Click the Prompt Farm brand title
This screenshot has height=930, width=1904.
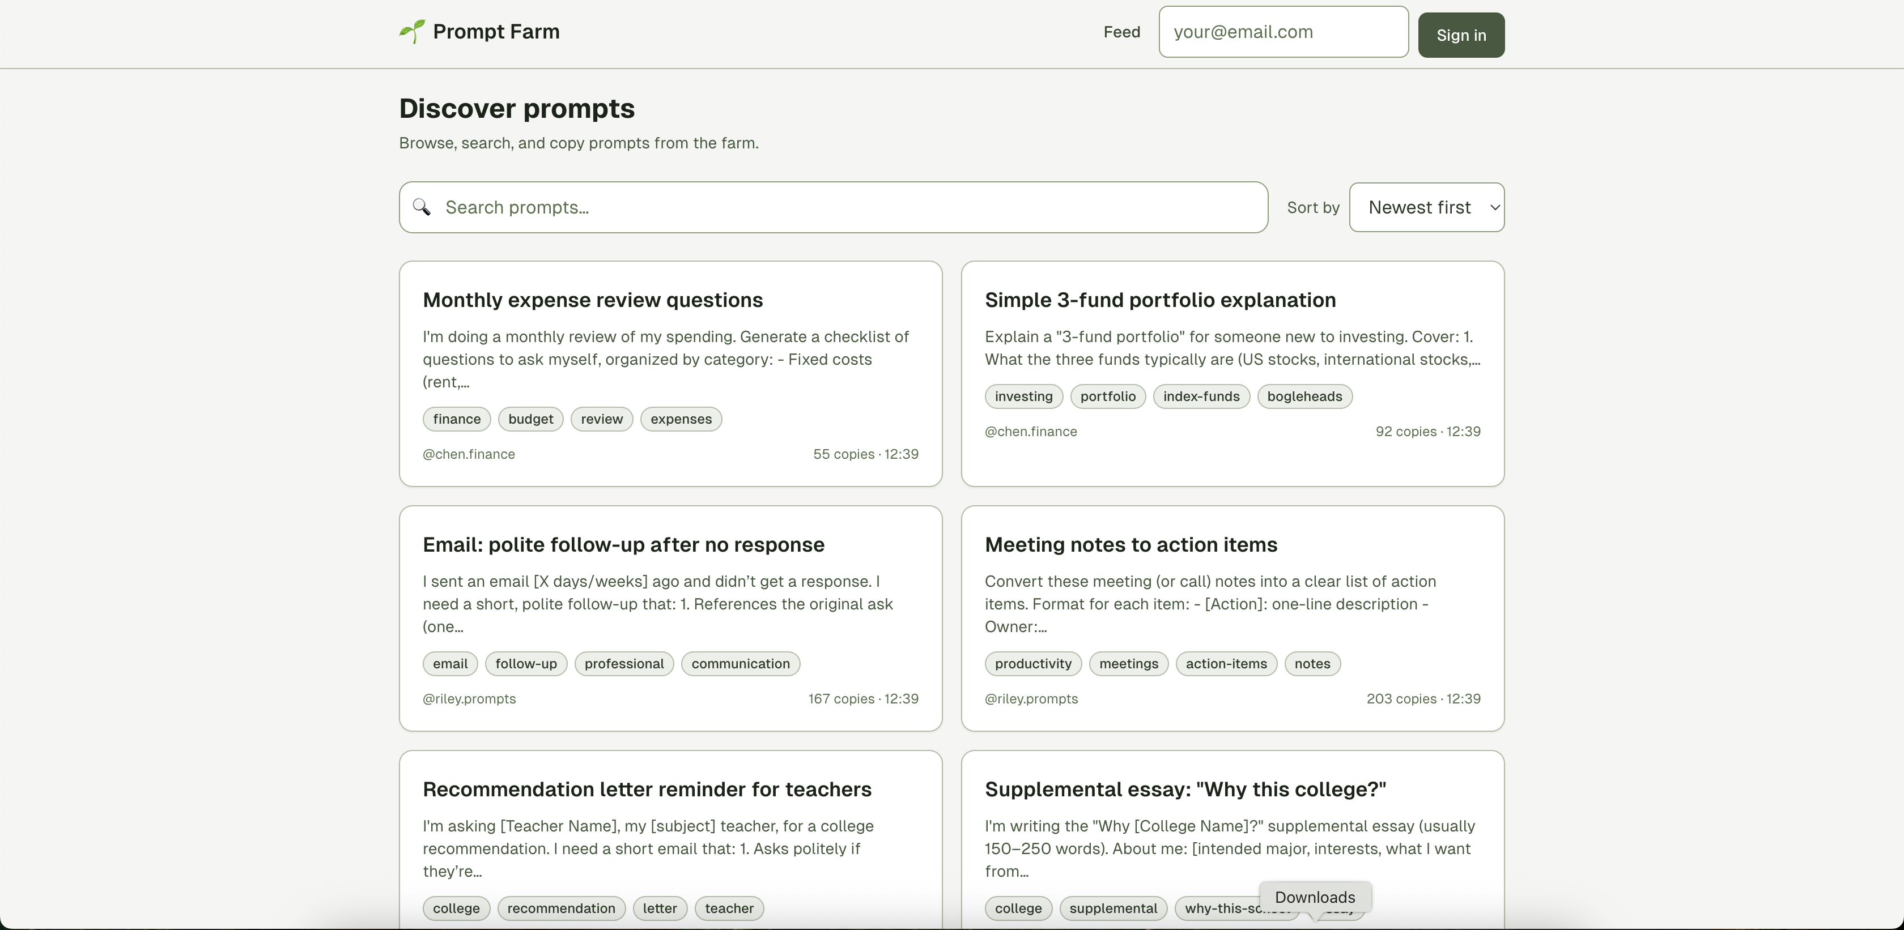(496, 32)
